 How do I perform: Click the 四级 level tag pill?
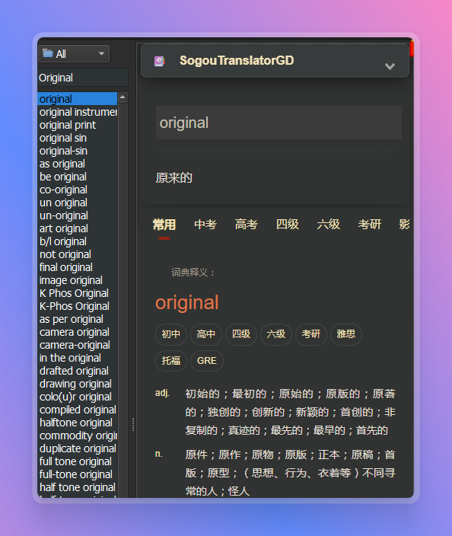click(x=241, y=334)
